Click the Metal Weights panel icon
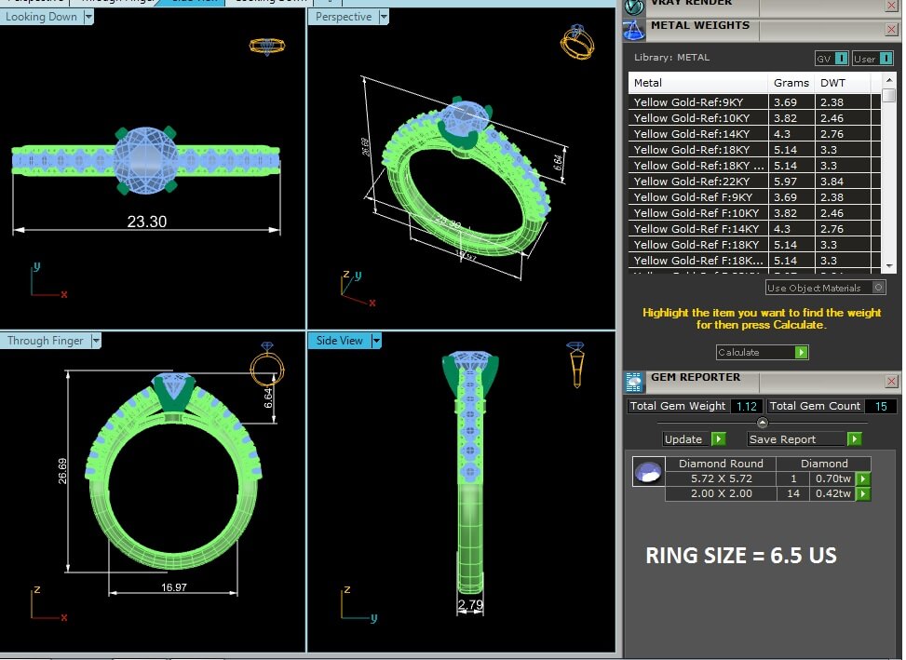This screenshot has height=660, width=906. pos(634,30)
